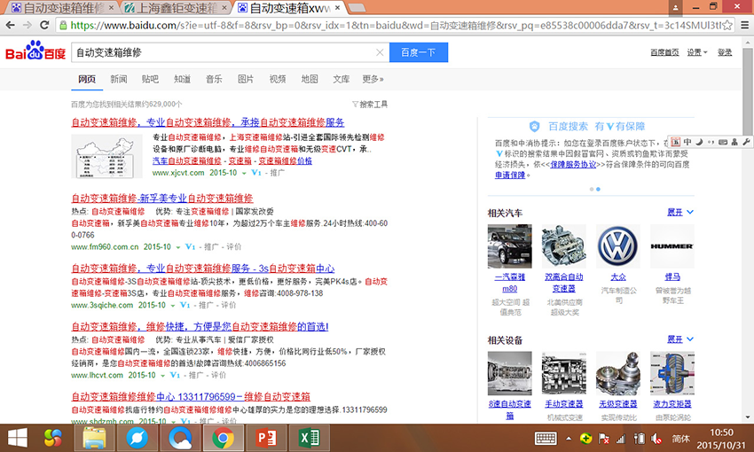Switch to second carousel dot in 百度搜索 panel

pos(599,189)
